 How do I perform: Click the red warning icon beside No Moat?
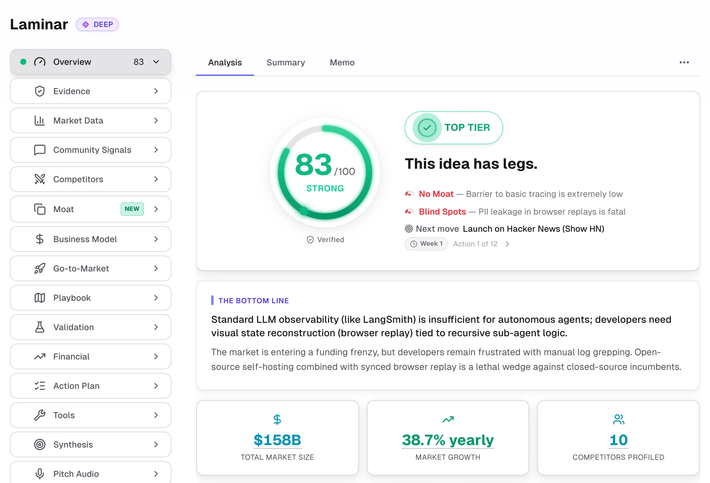tap(409, 194)
